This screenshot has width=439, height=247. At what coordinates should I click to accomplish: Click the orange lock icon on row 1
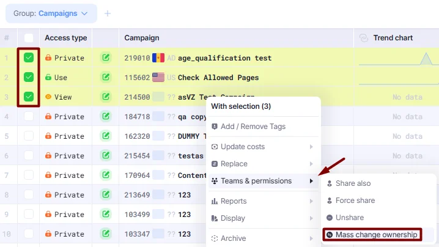[48, 57]
